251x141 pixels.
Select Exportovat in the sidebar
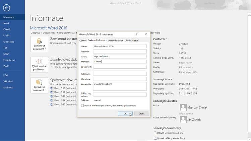click(x=12, y=60)
